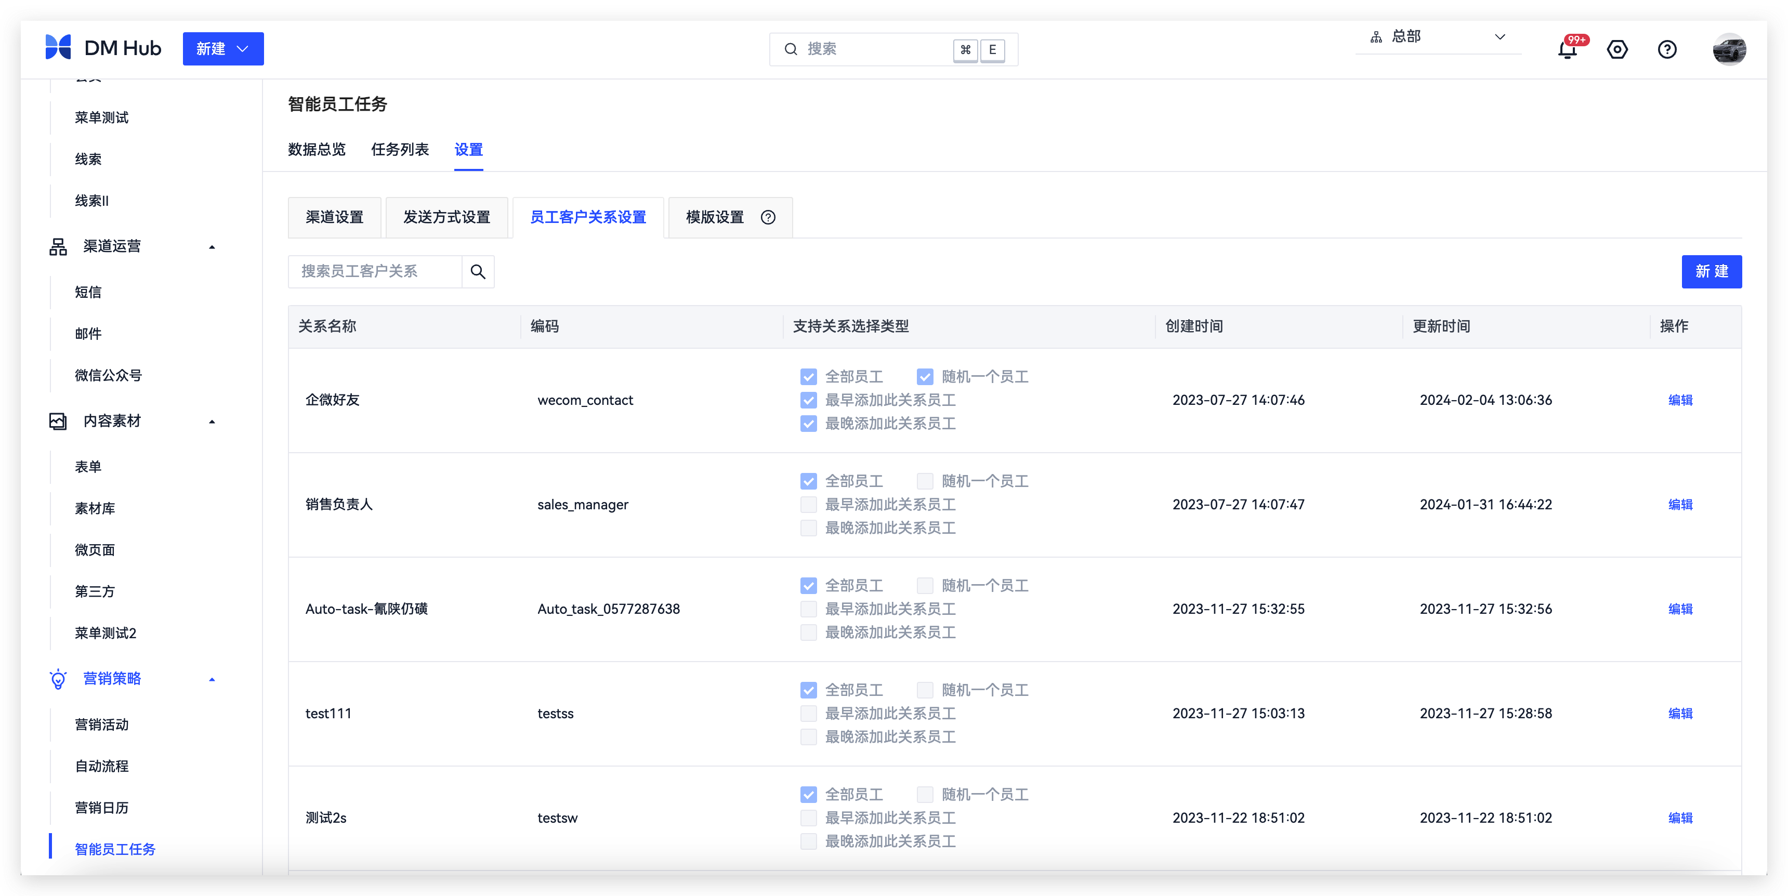Screen dimensions: 1788x896
Task: Click the wecom_contact code cell
Action: click(x=585, y=401)
